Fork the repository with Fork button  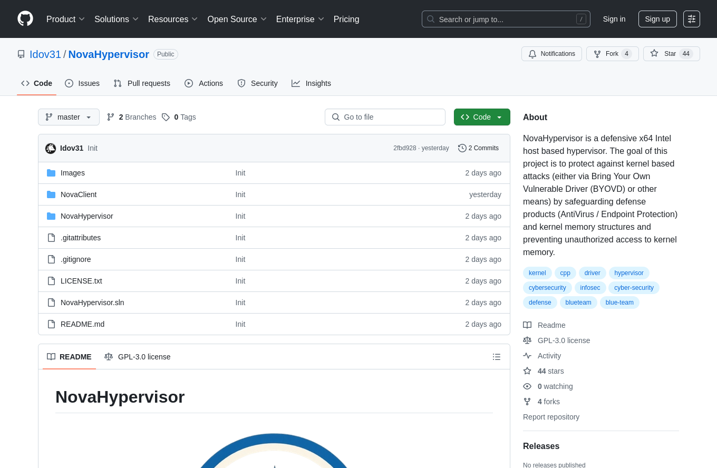613,54
